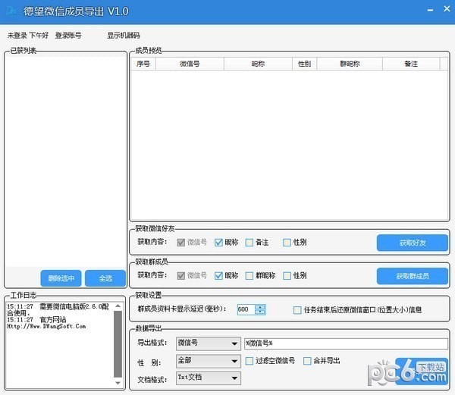Click the delay value field showing 600
The width and height of the screenshot is (455, 395).
coord(246,309)
